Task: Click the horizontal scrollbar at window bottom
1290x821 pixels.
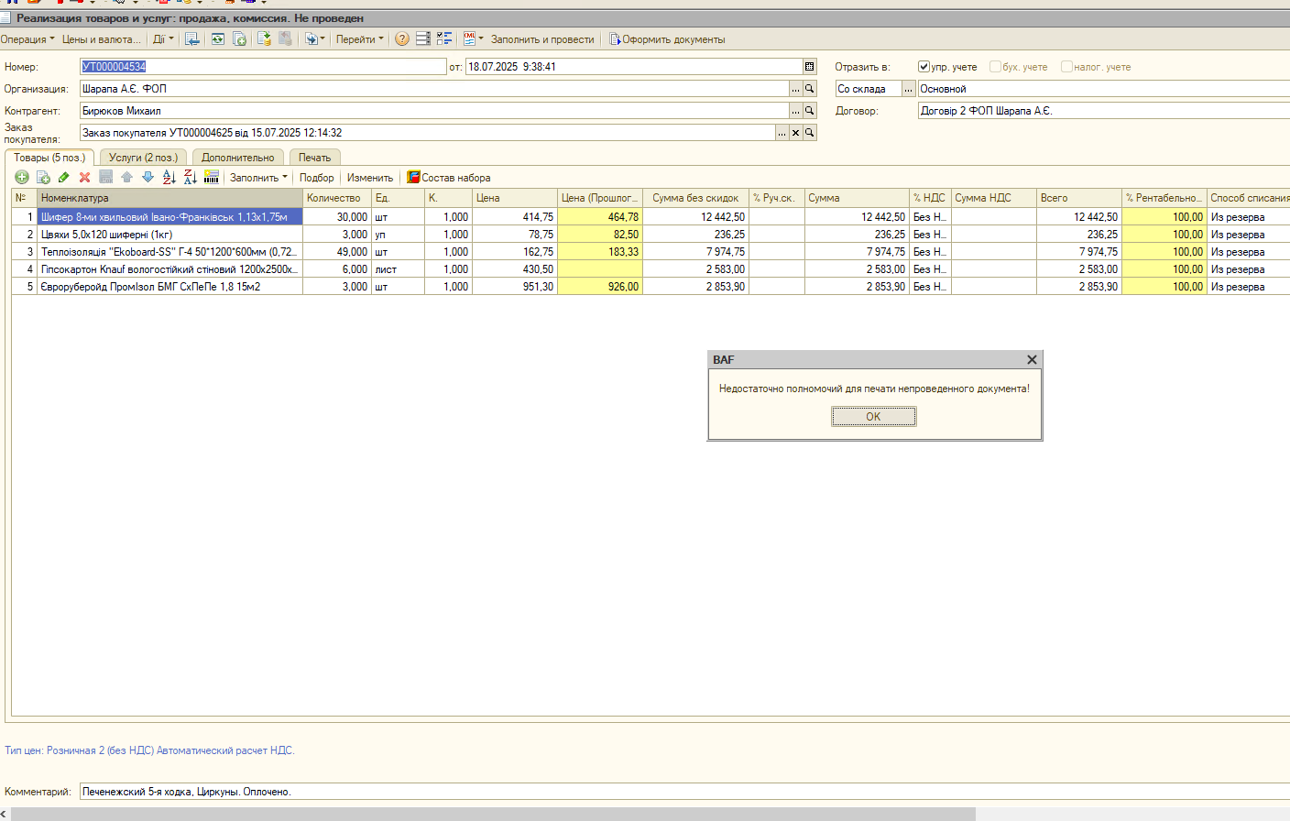Action: tap(493, 814)
